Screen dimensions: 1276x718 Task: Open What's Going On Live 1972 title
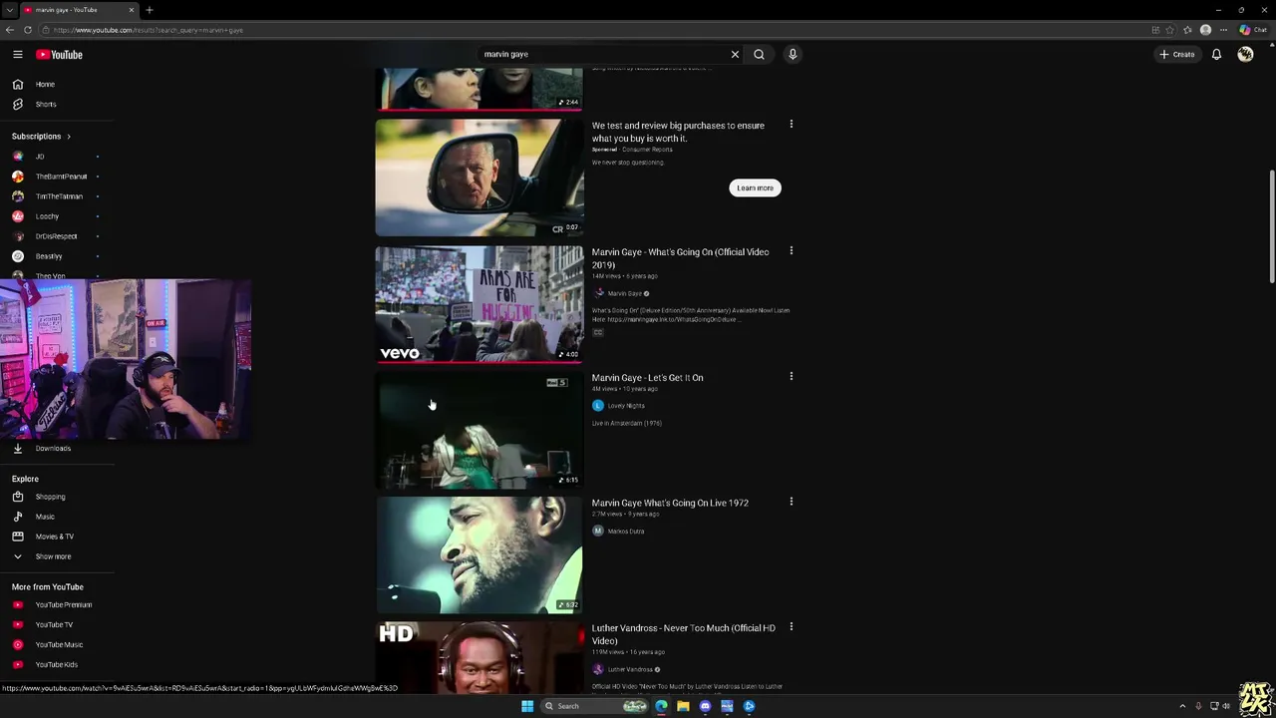pos(670,503)
